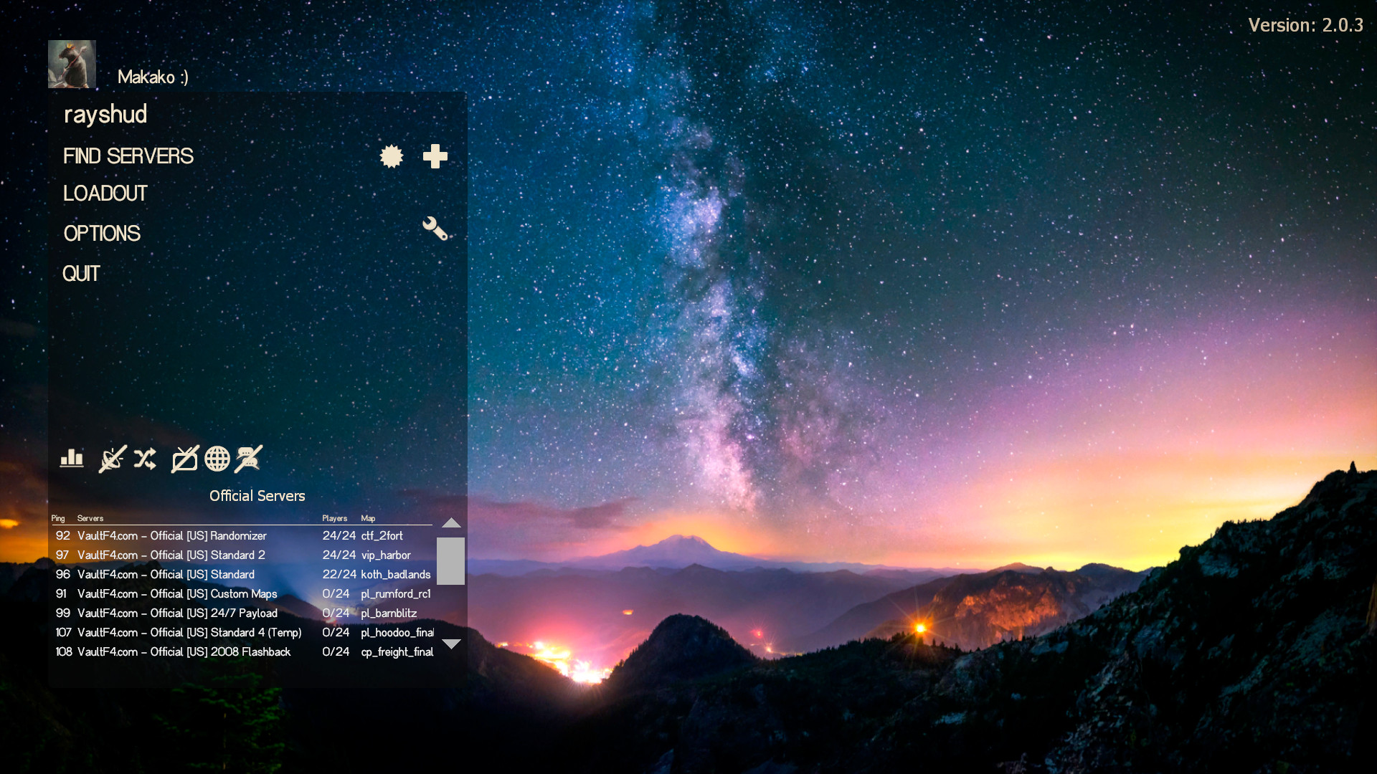The width and height of the screenshot is (1377, 774).
Task: Click the wrench icon beside Options
Action: click(435, 229)
